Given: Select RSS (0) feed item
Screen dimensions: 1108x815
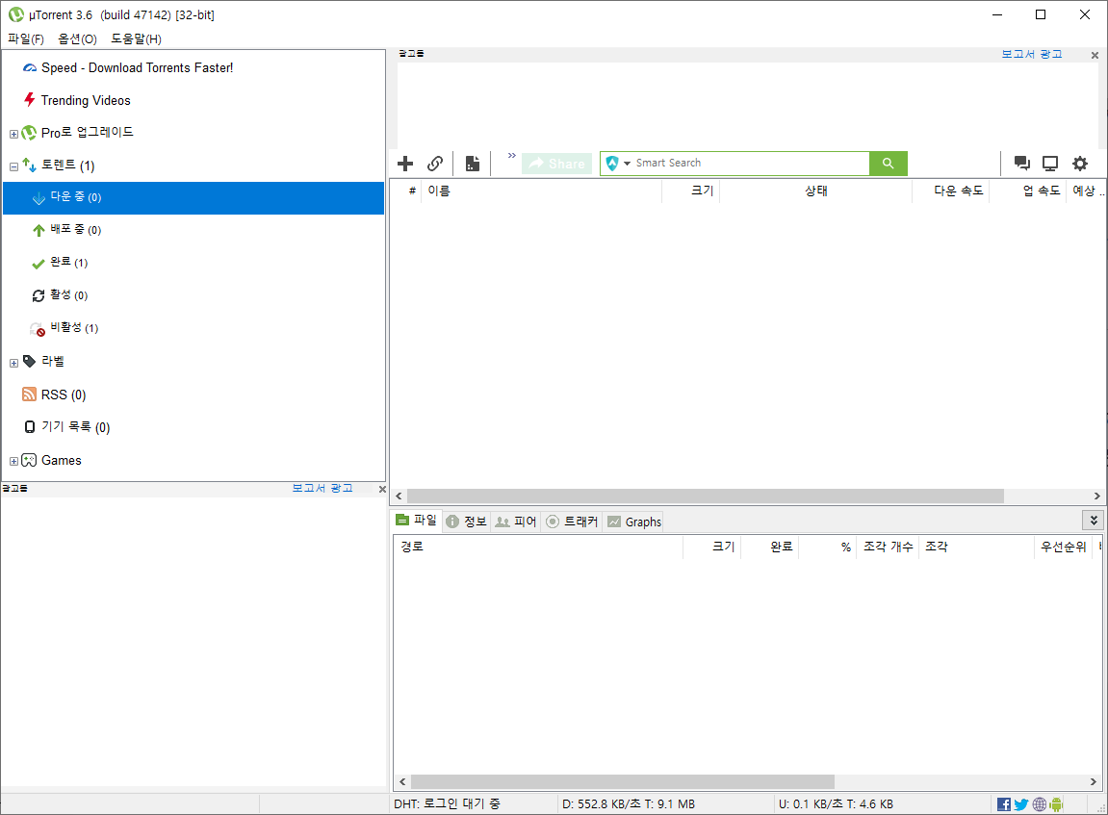Looking at the screenshot, I should point(64,395).
